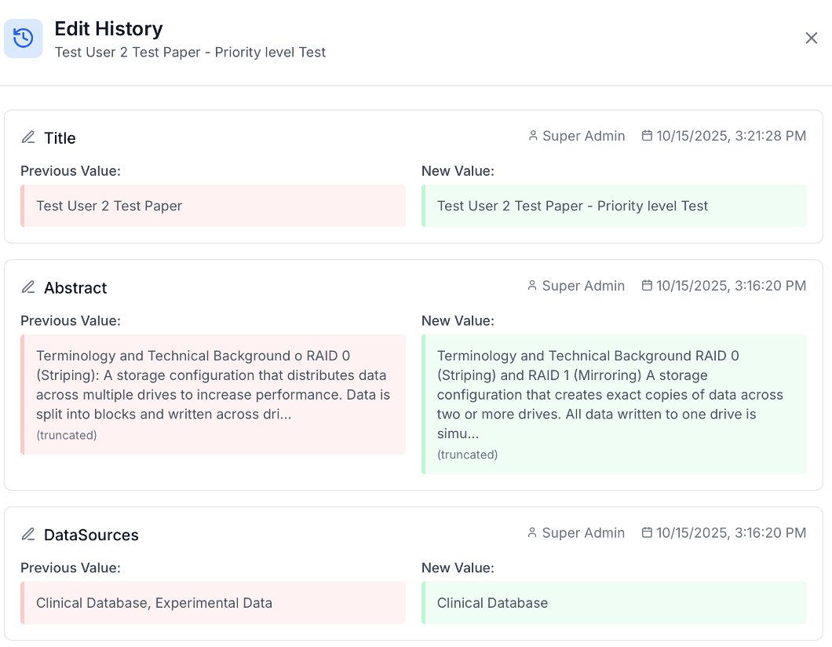Click the calendar icon on the Title entry
This screenshot has height=647, width=832.
[x=644, y=135]
